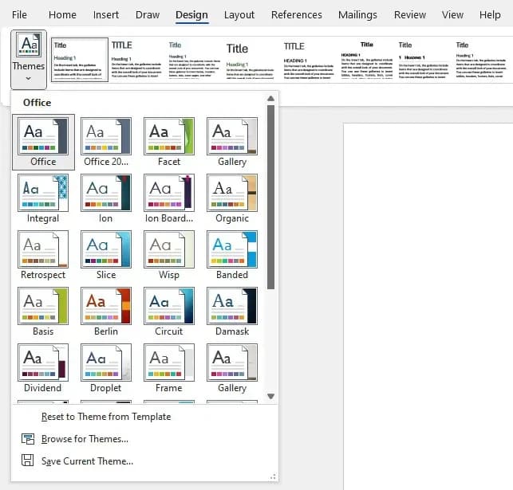Viewport: 513px width, 490px height.
Task: Click the themes gallery scroll up arrow
Action: [x=270, y=98]
